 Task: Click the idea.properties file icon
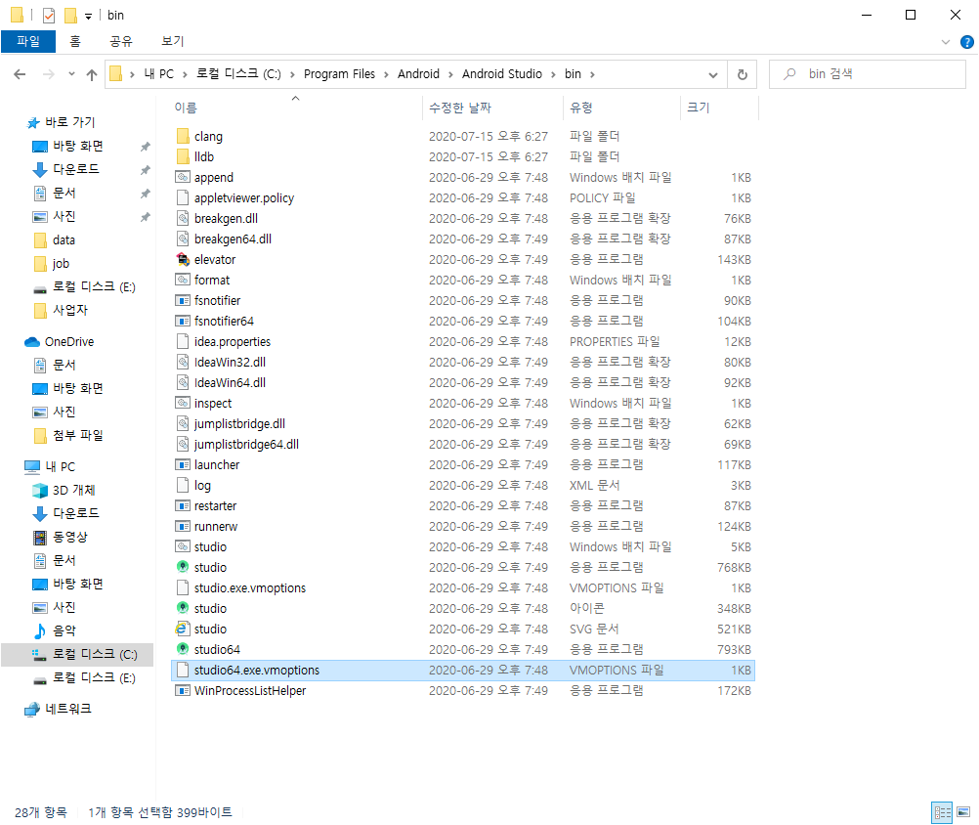(183, 341)
